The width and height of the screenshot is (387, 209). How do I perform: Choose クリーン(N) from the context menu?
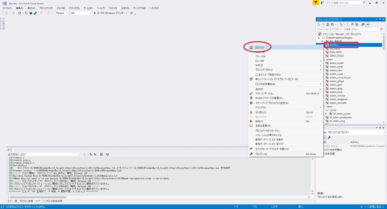coord(285,56)
